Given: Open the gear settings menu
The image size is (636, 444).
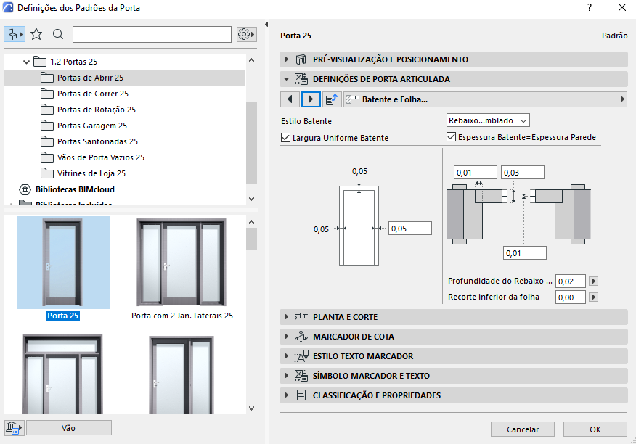Looking at the screenshot, I should [x=246, y=35].
